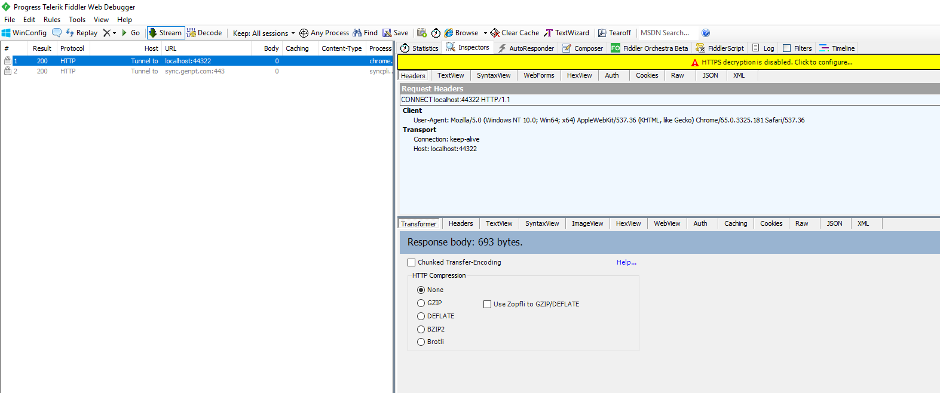The height and width of the screenshot is (393, 940).
Task: Click Clear Cache toolbar button
Action: click(515, 33)
